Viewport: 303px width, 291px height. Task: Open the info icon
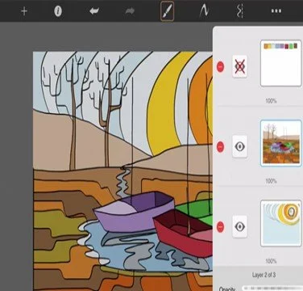[x=58, y=11]
